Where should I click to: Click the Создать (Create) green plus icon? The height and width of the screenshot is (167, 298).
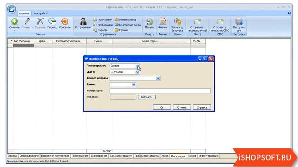[x=14, y=21]
